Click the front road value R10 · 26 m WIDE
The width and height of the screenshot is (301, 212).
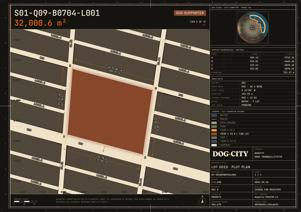point(252,86)
